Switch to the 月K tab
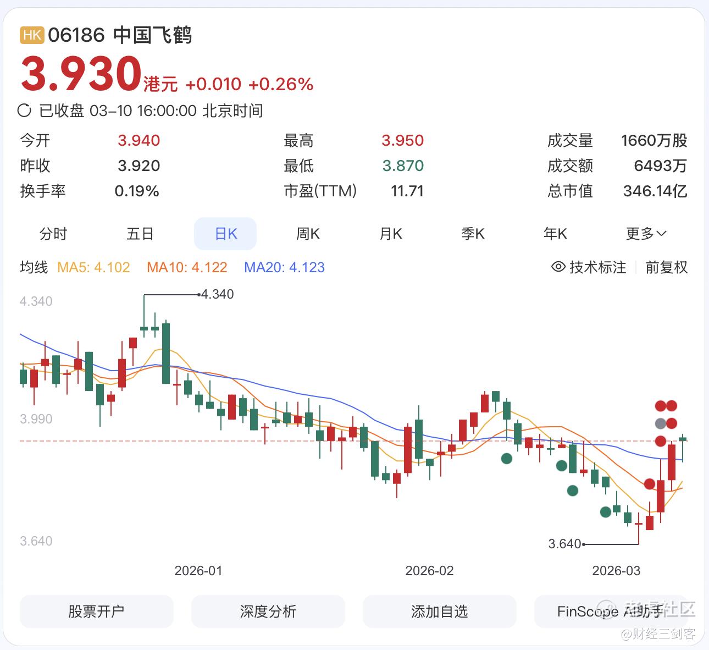The width and height of the screenshot is (709, 650). point(391,234)
